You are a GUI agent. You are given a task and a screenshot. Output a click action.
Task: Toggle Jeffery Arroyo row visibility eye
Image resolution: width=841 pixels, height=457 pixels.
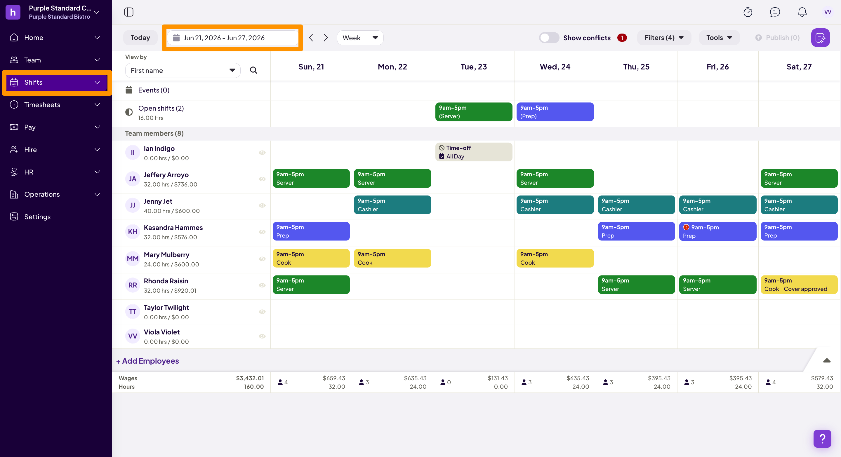pyautogui.click(x=262, y=179)
